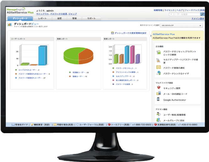The image size is (209, 162).
Task: Click the admin guide book icon in footer
Action: tap(13, 124)
